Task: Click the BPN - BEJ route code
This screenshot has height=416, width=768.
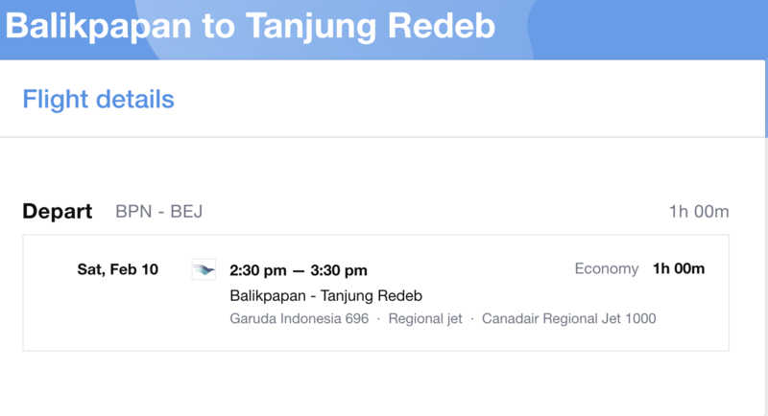Action: (x=158, y=212)
